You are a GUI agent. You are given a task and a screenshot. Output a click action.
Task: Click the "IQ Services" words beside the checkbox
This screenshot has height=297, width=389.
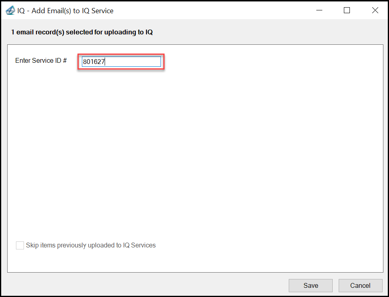pos(139,245)
